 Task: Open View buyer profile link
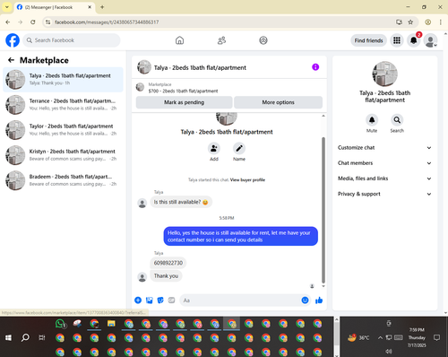pos(247,179)
